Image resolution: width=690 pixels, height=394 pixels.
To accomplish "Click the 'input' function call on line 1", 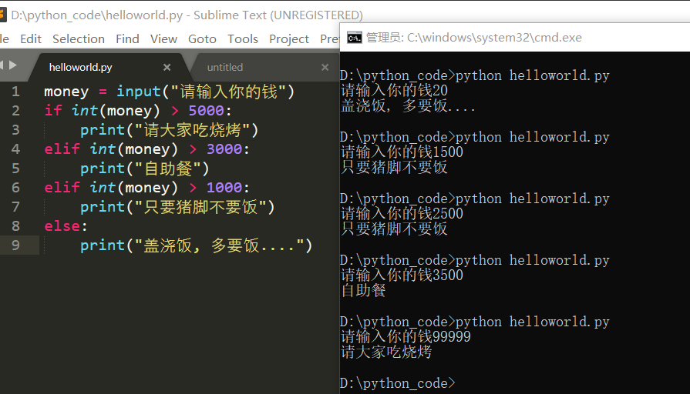I will pos(139,92).
